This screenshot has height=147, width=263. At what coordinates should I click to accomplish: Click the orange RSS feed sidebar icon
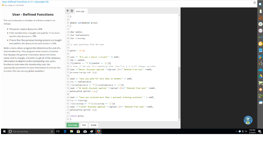pos(260,18)
